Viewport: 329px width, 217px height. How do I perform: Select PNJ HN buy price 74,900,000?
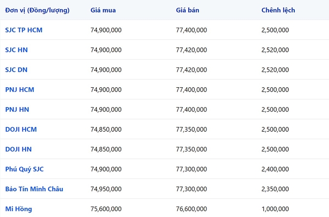[106, 109]
